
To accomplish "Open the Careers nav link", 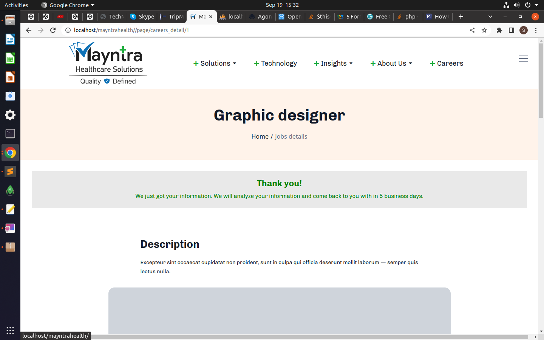I will (x=447, y=63).
